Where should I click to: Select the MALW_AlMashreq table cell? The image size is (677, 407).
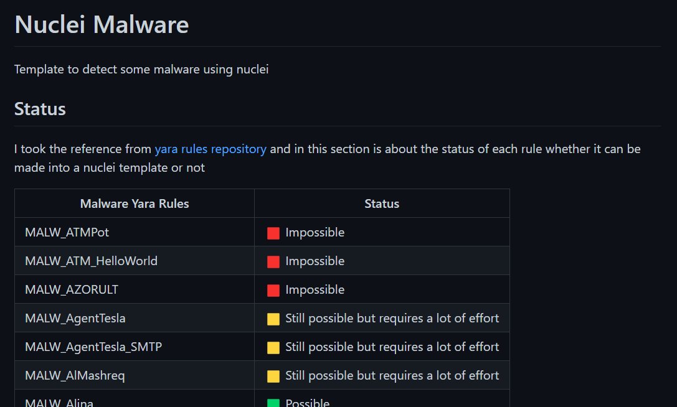(135, 375)
